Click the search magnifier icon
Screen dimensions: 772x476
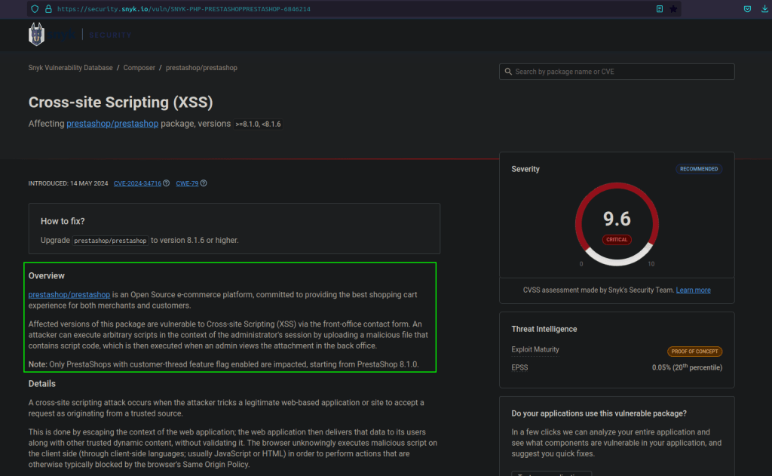pyautogui.click(x=507, y=72)
